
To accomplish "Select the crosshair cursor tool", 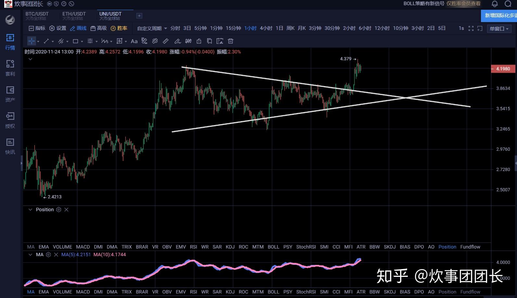I will point(32,41).
